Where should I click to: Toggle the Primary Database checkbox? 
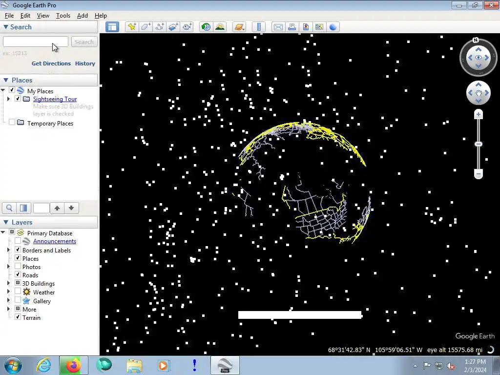[12, 232]
